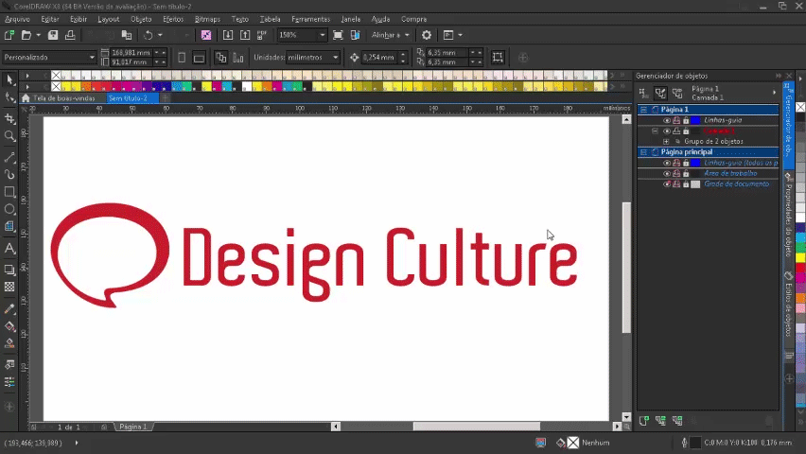Viewport: 806px width, 454px height.
Task: Select the Rectangle tool in toolbox
Action: [9, 192]
